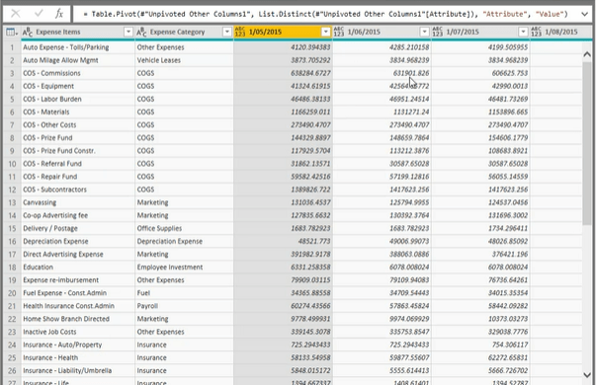
Task: Select cell 'Insurance - Liability/Umbrella'
Action: coord(78,370)
